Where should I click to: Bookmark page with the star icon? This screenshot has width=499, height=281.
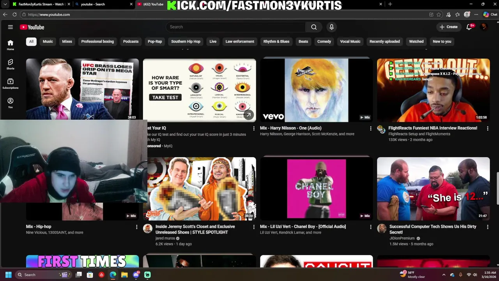(x=439, y=14)
